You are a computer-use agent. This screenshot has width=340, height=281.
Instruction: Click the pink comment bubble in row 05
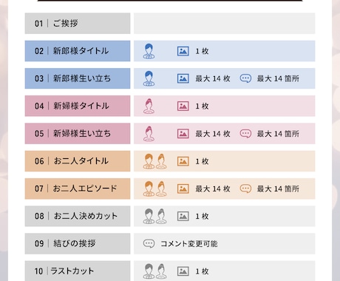pos(245,133)
